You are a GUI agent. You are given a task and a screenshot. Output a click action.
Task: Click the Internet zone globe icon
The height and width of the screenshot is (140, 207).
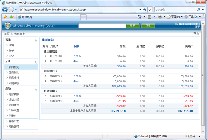click(136, 136)
